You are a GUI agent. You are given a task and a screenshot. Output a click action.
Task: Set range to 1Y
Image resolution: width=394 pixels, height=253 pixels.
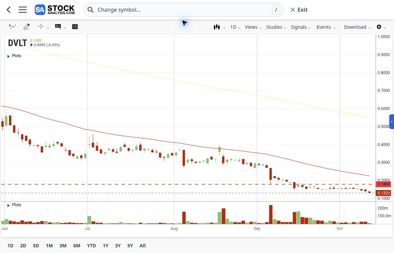pyautogui.click(x=106, y=246)
